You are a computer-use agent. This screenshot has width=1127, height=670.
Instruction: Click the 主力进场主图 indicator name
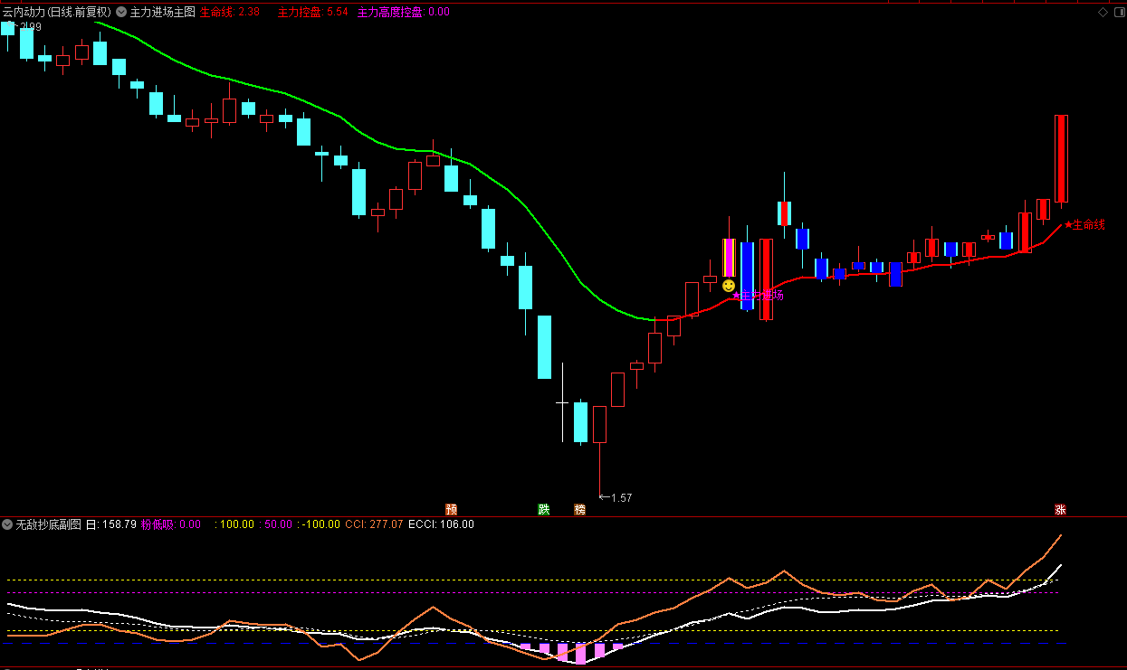[x=163, y=12]
